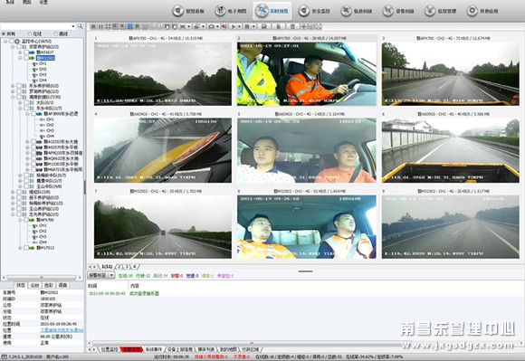This screenshot has height=361, width=525.
Task: Select the 所有 all-vehicles radio filter
Action: click(9, 33)
